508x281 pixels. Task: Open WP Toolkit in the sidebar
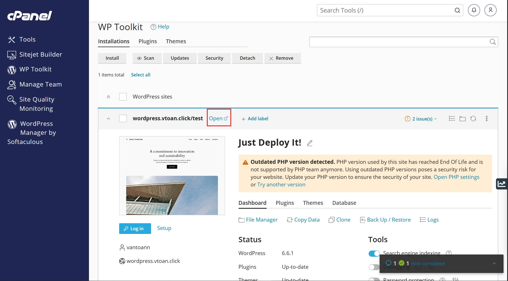[x=29, y=69]
